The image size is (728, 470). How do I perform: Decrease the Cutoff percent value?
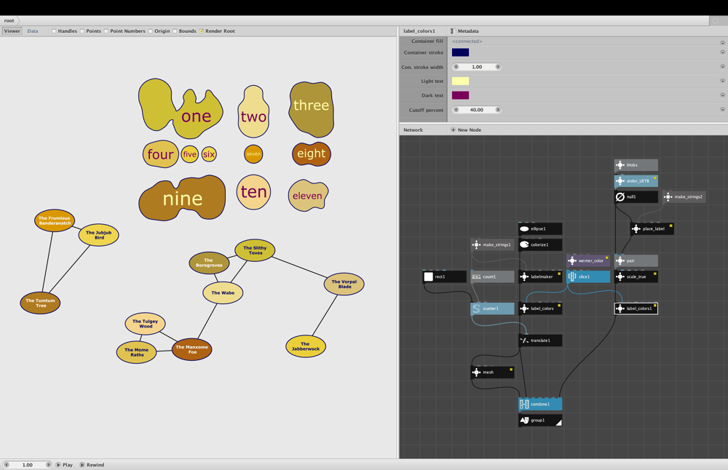pyautogui.click(x=456, y=110)
